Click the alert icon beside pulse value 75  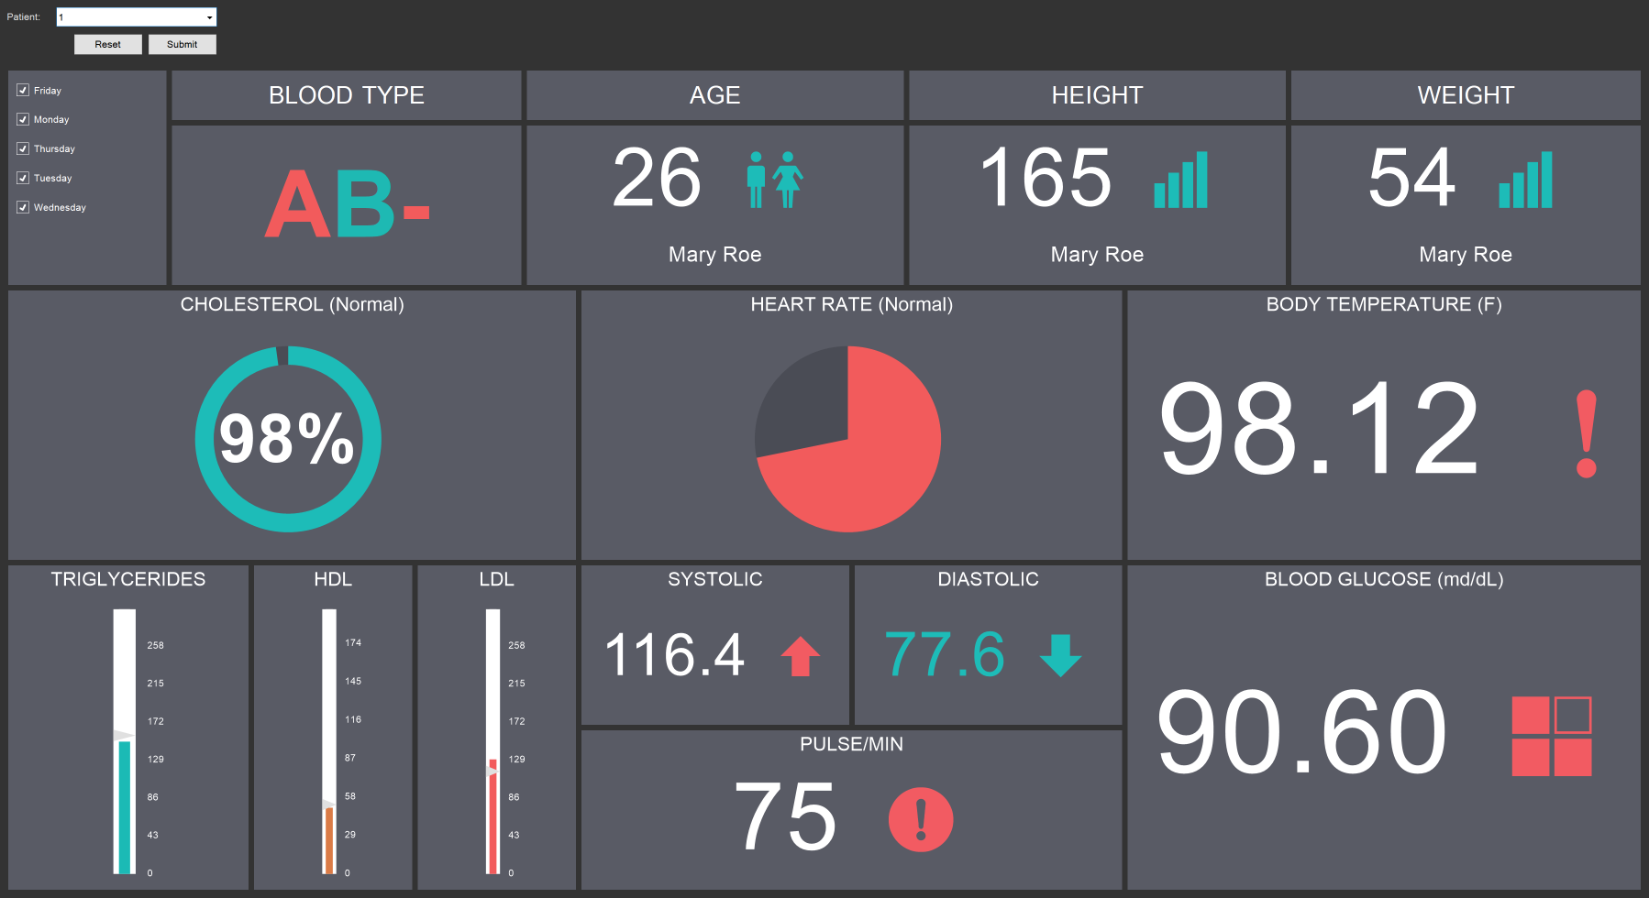pos(921,819)
